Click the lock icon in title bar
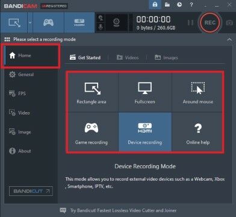This screenshot has width=236, height=217. point(155,5)
